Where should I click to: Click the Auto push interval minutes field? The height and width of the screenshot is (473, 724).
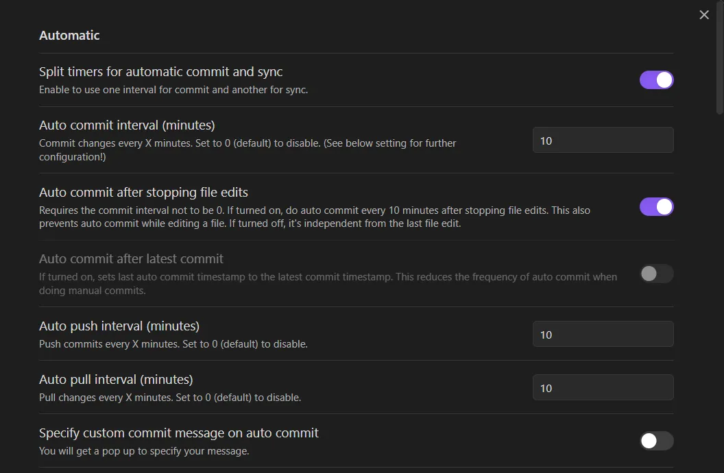coord(603,335)
